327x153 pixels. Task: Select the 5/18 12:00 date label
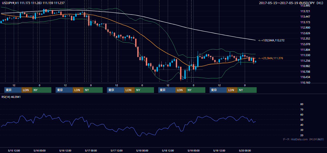pyautogui.click(x=168, y=150)
